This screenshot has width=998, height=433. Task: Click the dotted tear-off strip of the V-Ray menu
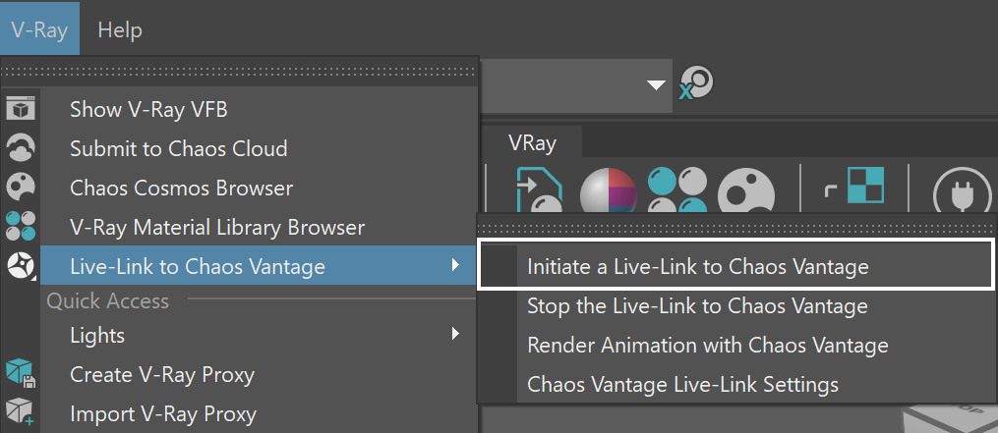[x=239, y=72]
